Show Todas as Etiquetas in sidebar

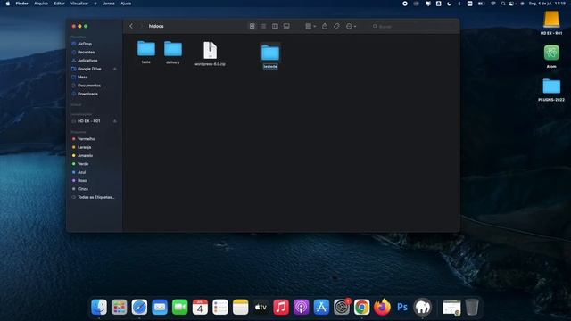click(95, 197)
